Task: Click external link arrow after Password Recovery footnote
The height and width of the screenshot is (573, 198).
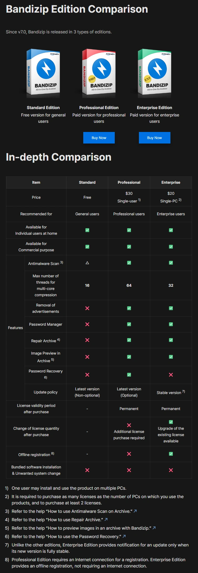Action: point(124,536)
